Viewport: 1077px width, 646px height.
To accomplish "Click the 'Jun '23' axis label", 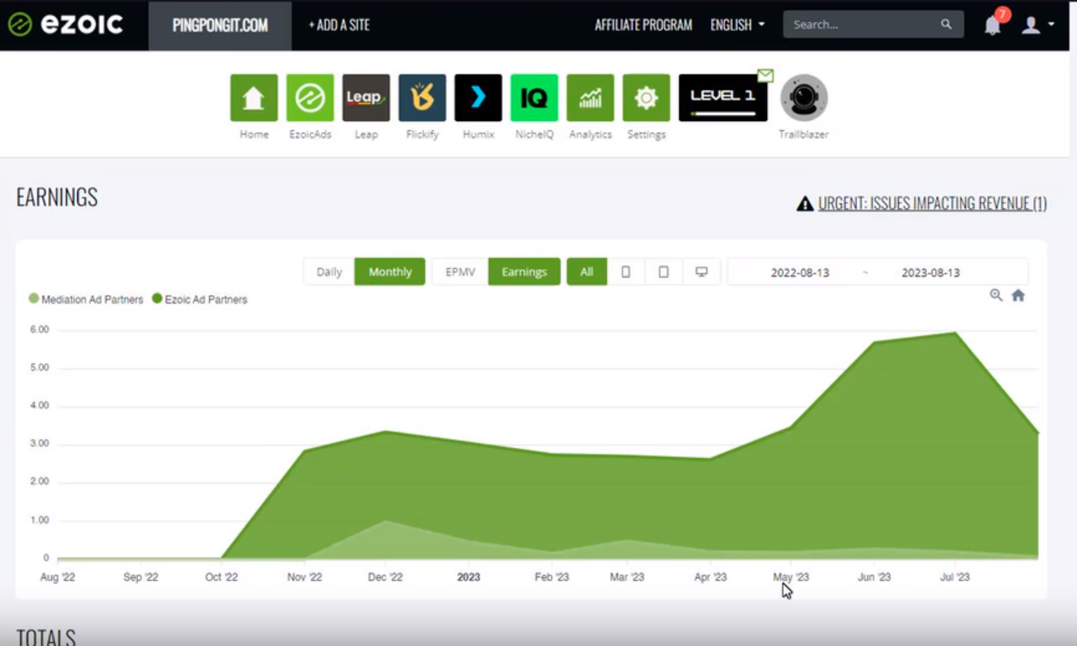I will [x=873, y=577].
